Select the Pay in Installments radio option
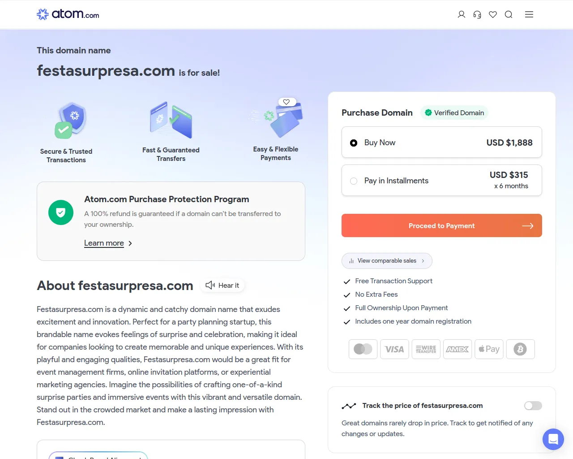 354,181
